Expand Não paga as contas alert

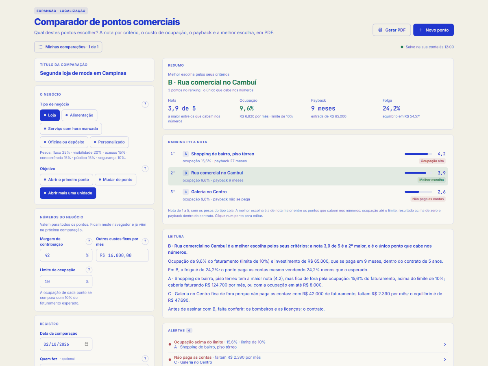click(308, 359)
